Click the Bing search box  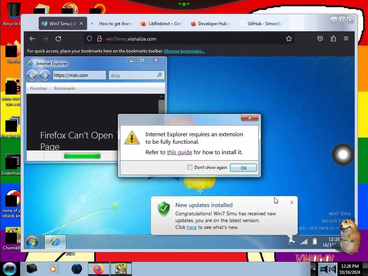point(137,75)
